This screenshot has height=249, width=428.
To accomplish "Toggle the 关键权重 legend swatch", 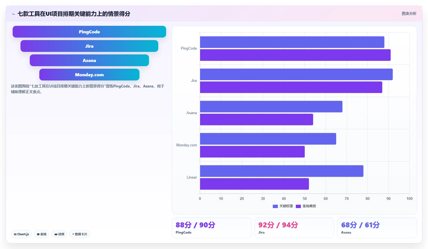I will [275, 206].
